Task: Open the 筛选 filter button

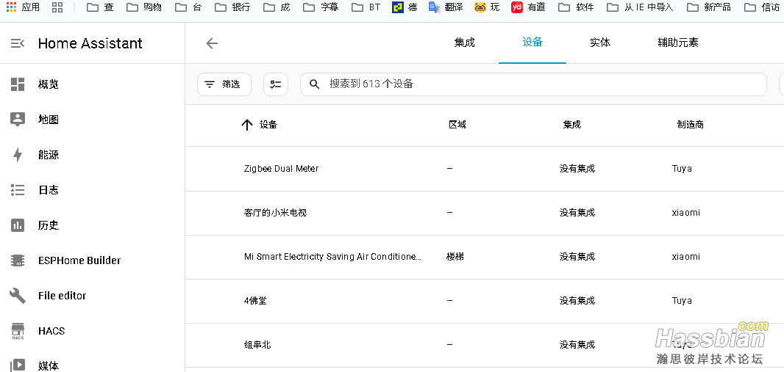Action: [224, 84]
